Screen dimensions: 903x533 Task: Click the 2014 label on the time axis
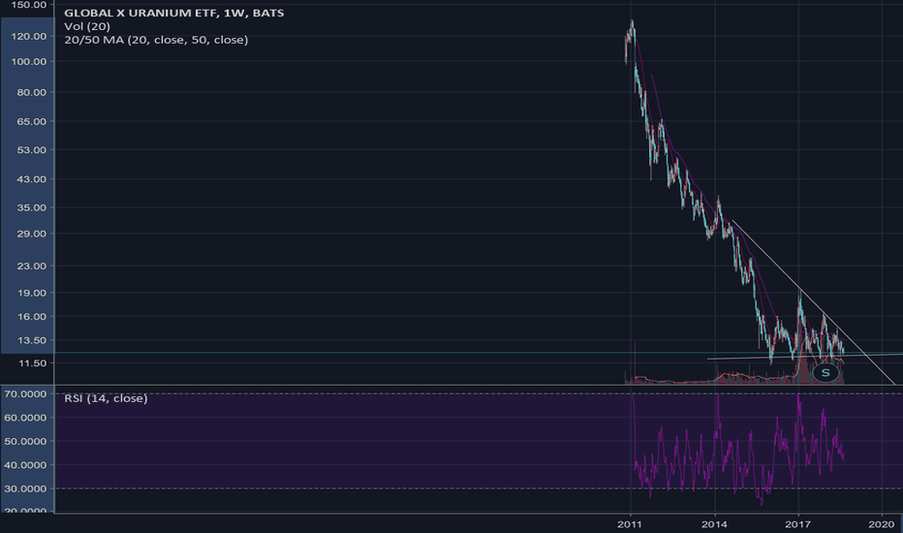coord(714,523)
